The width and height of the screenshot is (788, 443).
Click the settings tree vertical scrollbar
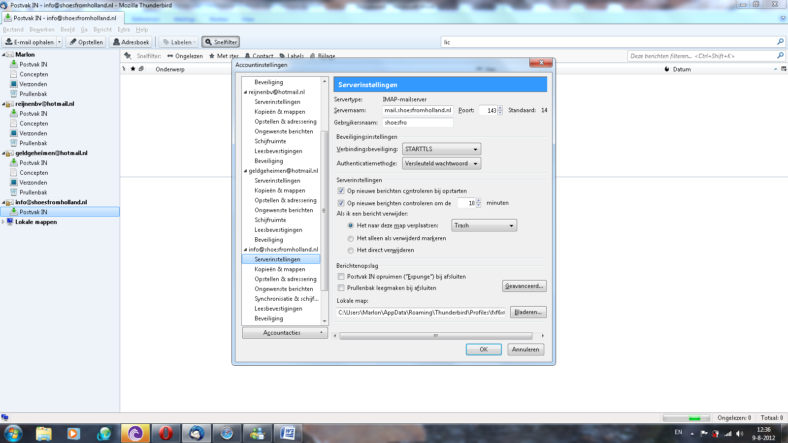(324, 211)
